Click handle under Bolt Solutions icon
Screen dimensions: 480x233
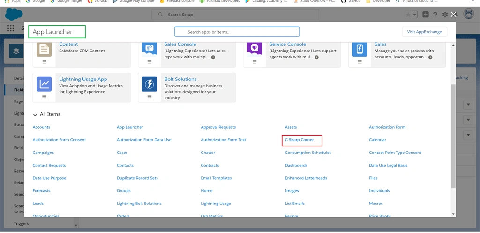pos(150,96)
